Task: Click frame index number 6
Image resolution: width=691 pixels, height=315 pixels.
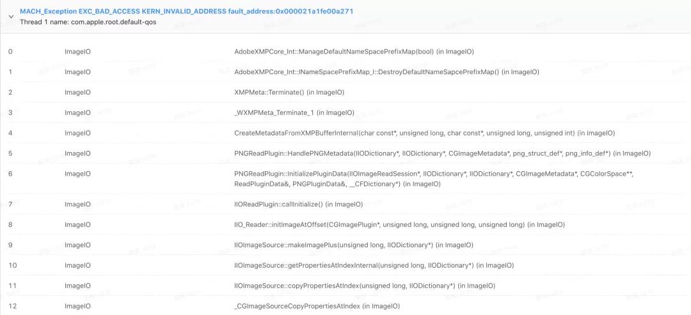Action: click(10, 174)
